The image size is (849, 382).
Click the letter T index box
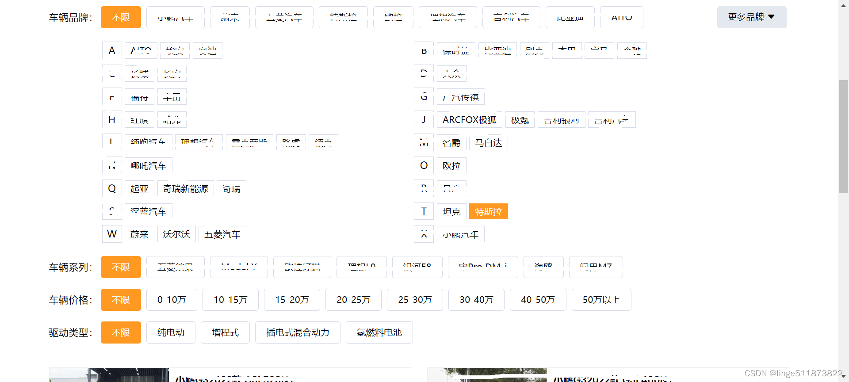[x=424, y=211]
